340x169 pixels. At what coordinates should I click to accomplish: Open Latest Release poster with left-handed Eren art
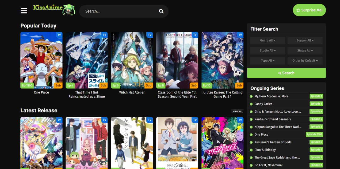[x=132, y=143]
